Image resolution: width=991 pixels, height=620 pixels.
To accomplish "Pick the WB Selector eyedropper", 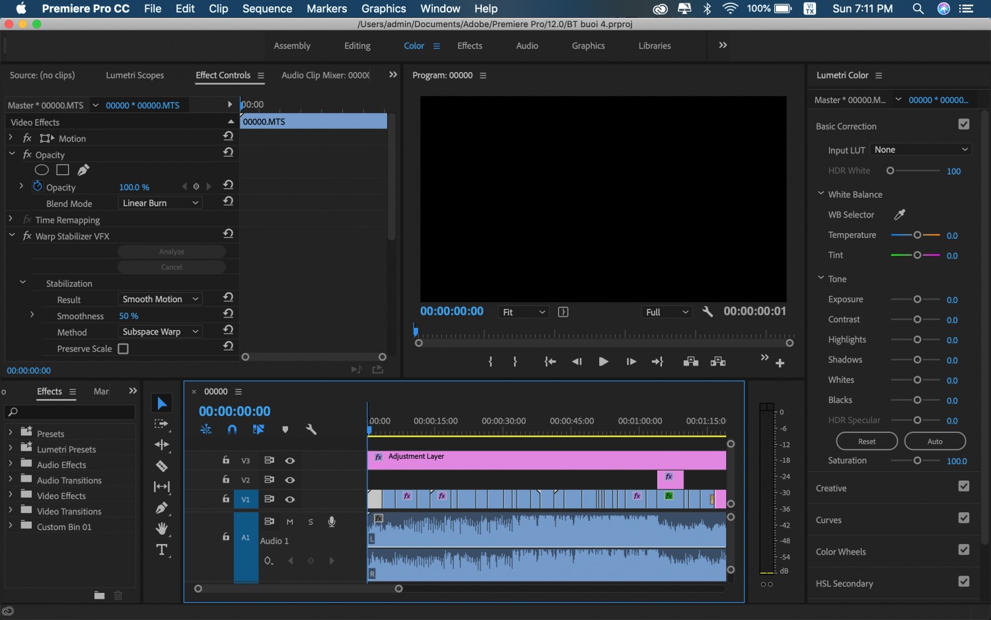I will click(900, 214).
